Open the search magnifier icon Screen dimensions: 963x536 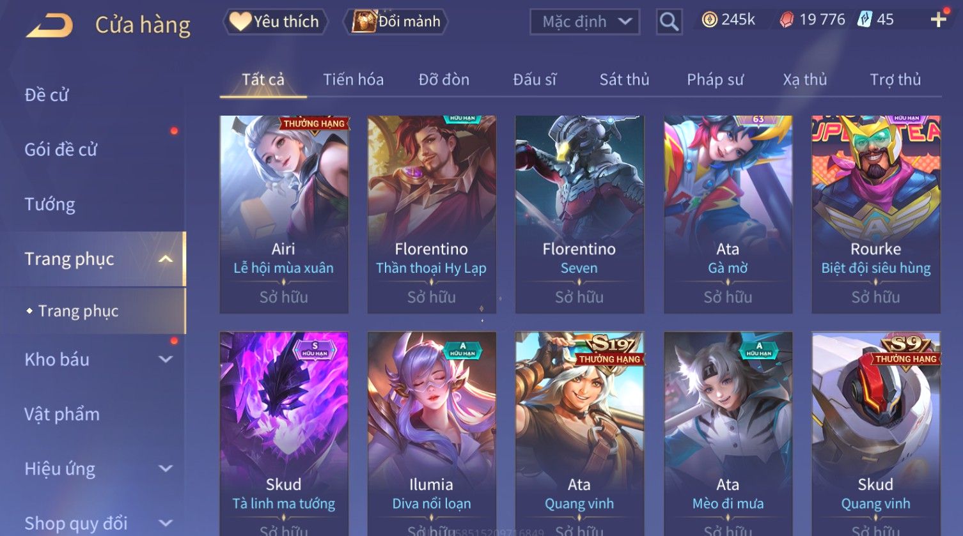point(669,22)
